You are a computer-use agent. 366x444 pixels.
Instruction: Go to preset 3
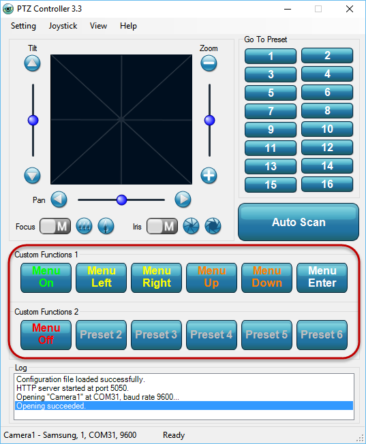(271, 74)
